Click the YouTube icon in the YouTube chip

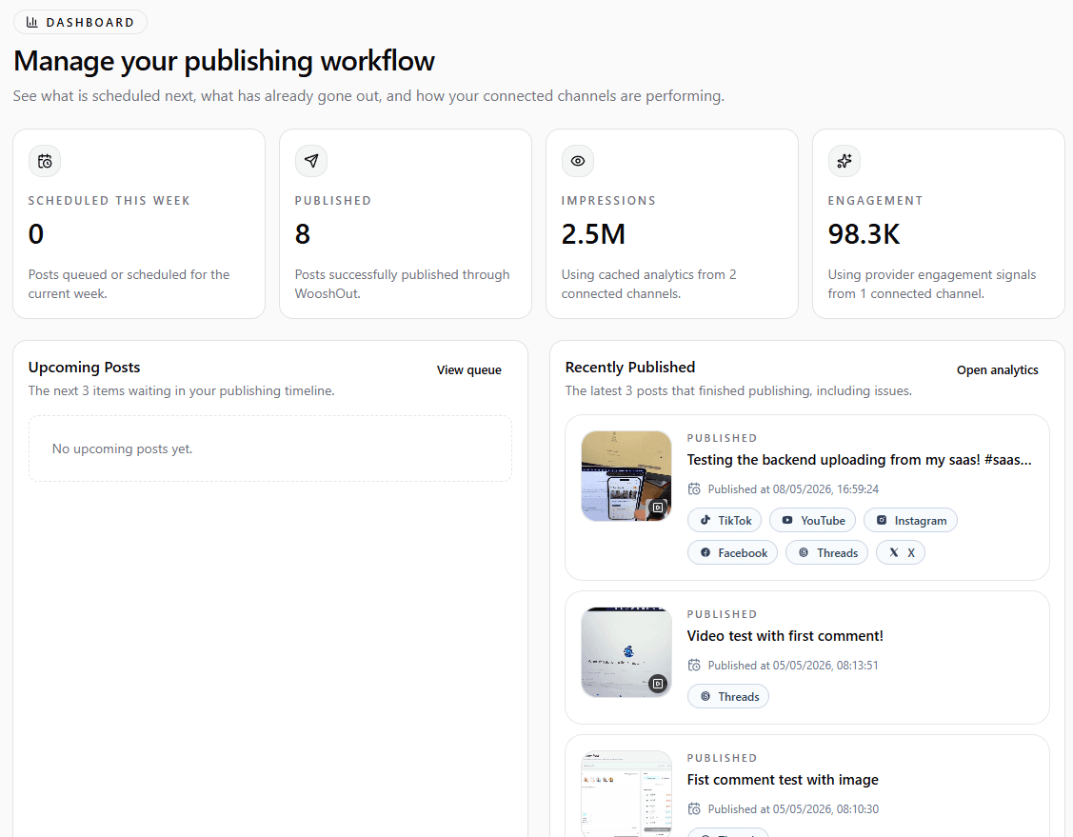click(x=787, y=520)
